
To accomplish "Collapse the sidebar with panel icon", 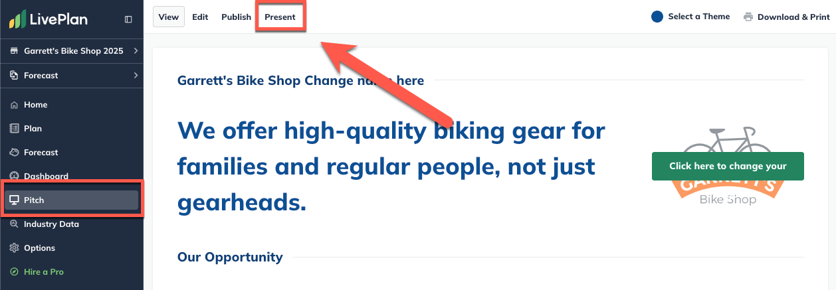I will 128,19.
